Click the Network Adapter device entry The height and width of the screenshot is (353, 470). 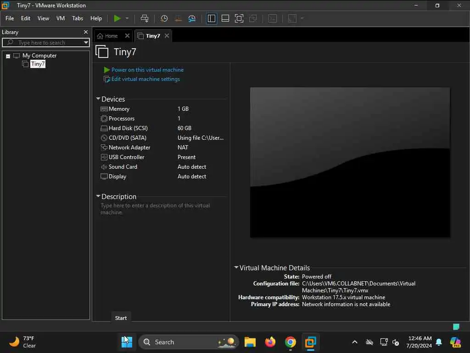(129, 148)
